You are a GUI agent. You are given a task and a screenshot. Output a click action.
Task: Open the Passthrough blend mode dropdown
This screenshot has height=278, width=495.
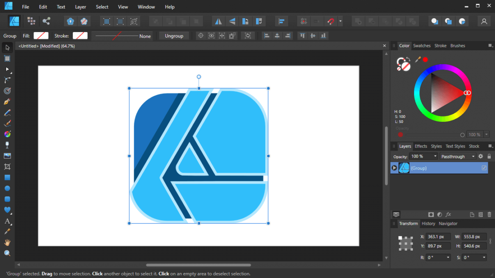458,156
